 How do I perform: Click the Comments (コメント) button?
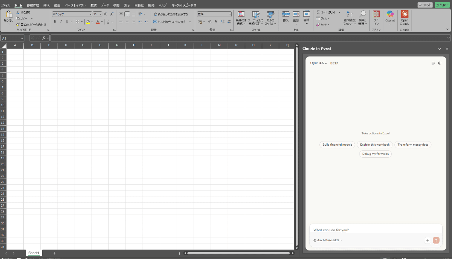(425, 5)
